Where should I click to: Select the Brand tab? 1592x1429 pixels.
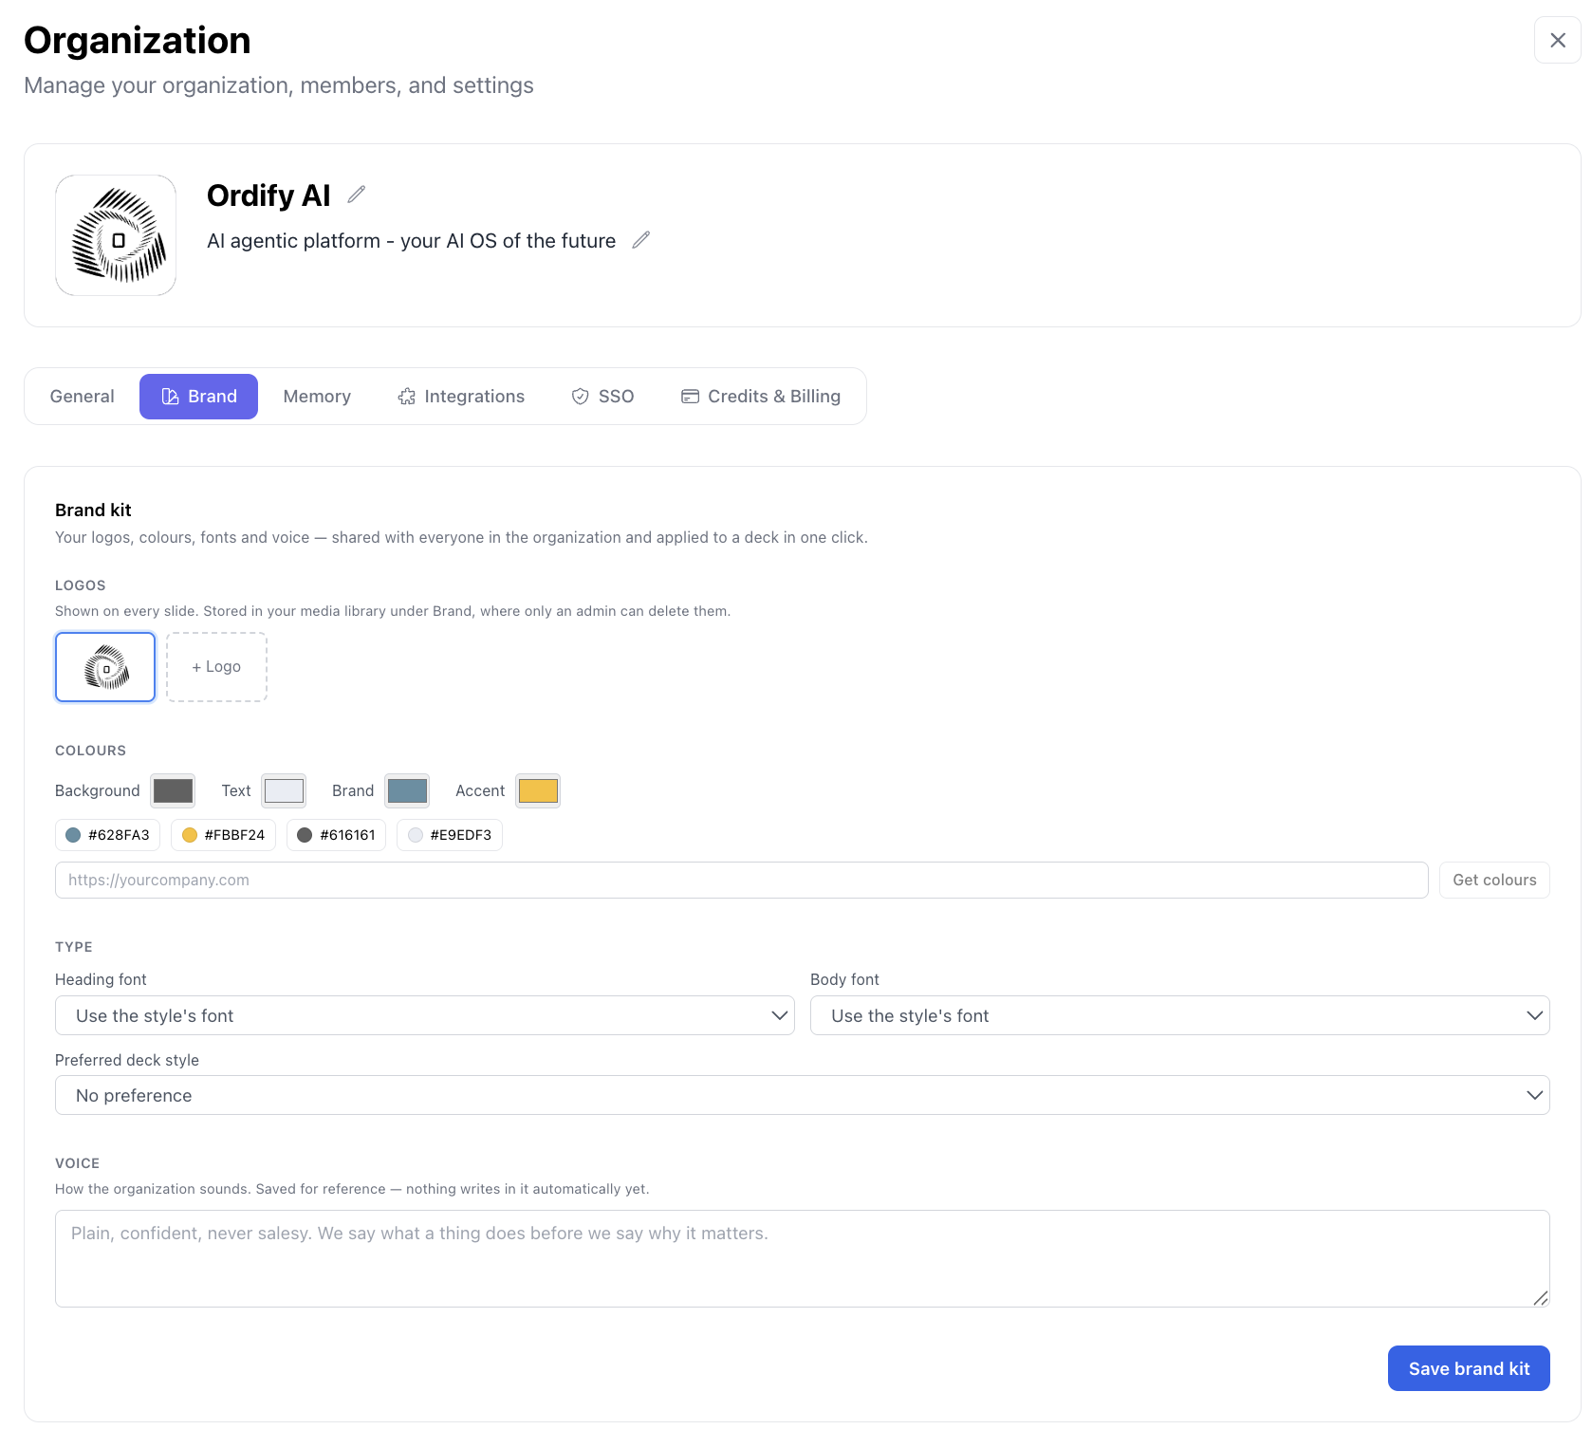pyautogui.click(x=198, y=397)
